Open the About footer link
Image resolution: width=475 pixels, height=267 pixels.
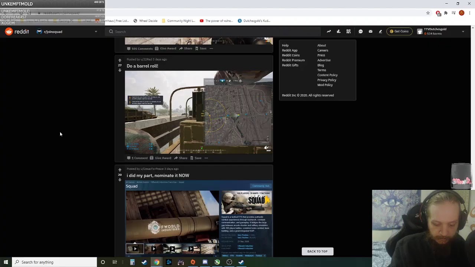pyautogui.click(x=321, y=45)
